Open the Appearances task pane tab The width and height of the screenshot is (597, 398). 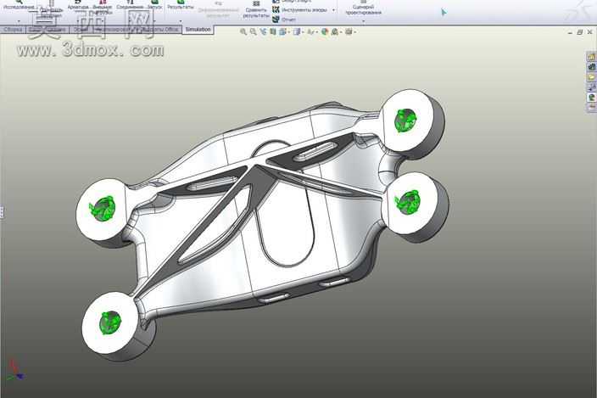click(592, 98)
